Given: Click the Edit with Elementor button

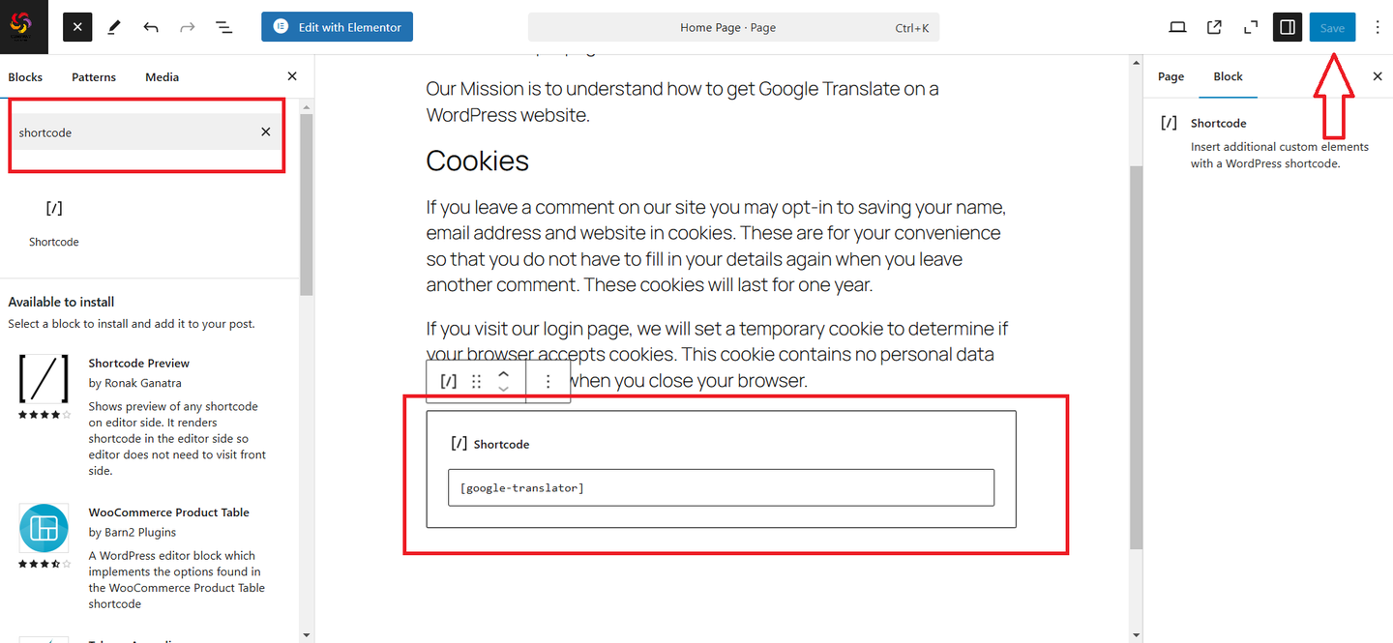Looking at the screenshot, I should click(337, 26).
